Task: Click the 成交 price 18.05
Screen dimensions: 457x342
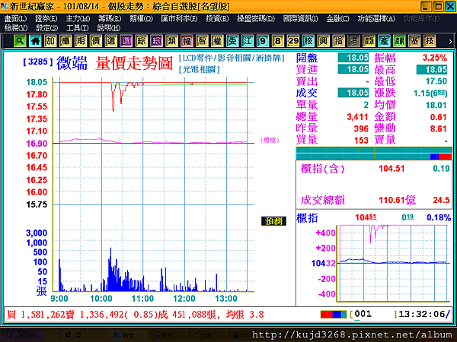Action: 353,93
